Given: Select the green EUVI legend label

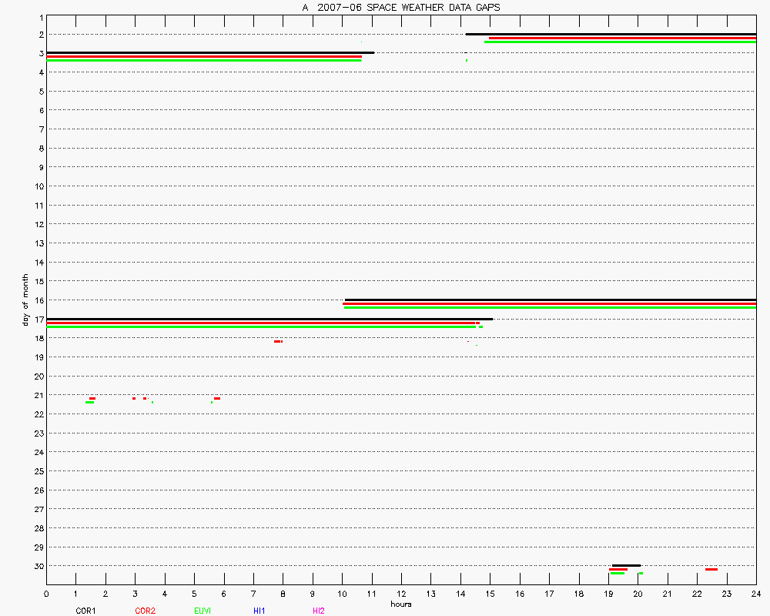Looking at the screenshot, I should (203, 611).
